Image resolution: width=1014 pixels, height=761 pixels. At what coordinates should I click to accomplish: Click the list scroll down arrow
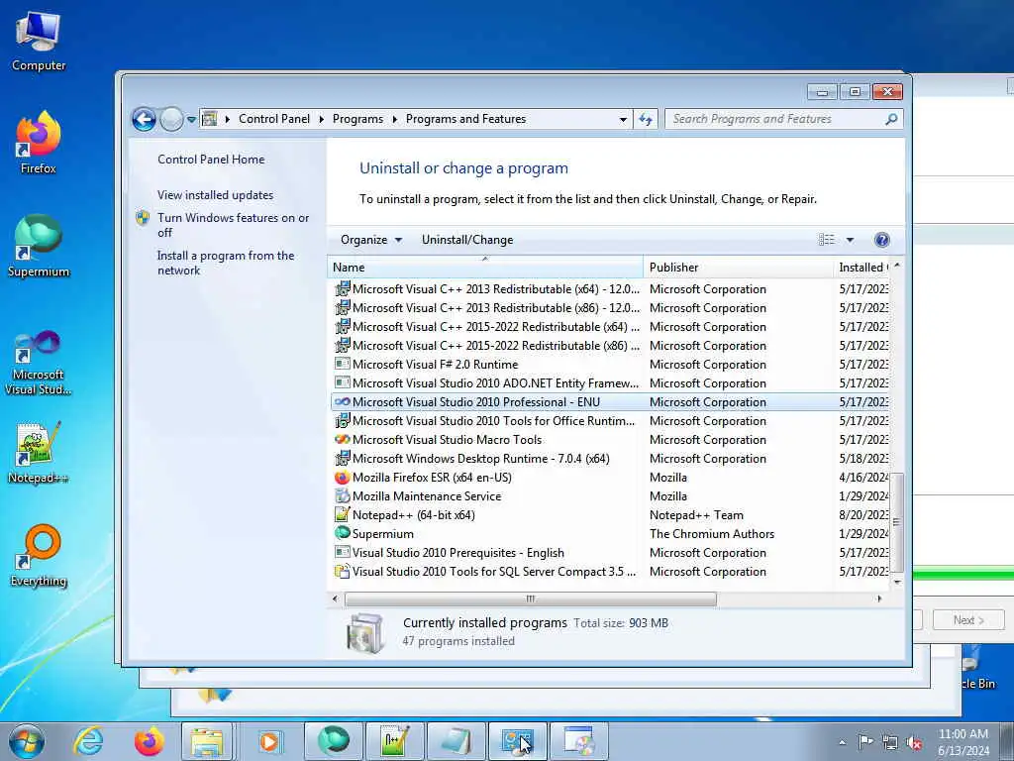tap(896, 582)
